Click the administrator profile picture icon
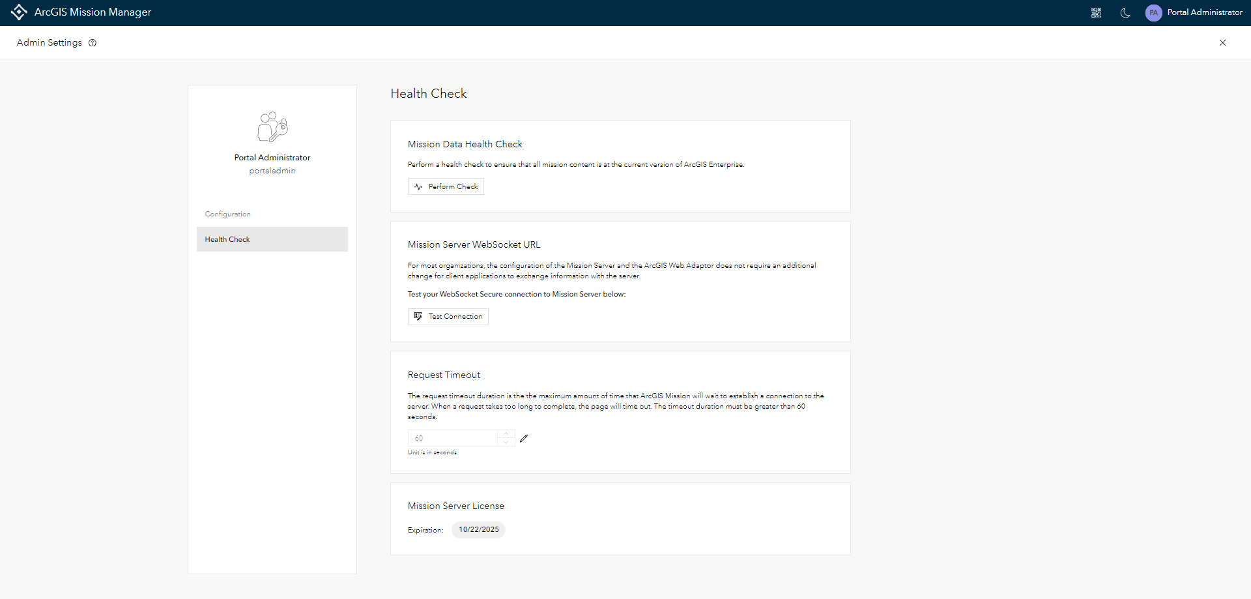Screen dimensions: 1251x599 pos(272,126)
